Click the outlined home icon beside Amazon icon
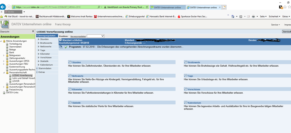 [x=285, y=7]
